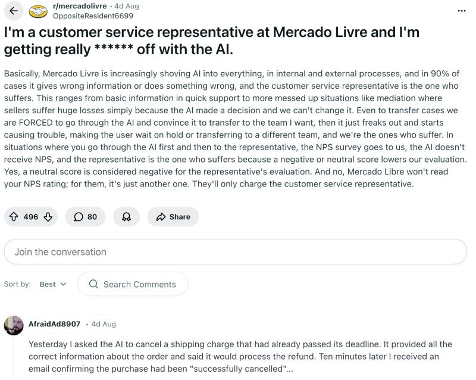The height and width of the screenshot is (380, 476).
Task: Open the r/mercadolivre community avatar
Action: pyautogui.click(x=38, y=11)
